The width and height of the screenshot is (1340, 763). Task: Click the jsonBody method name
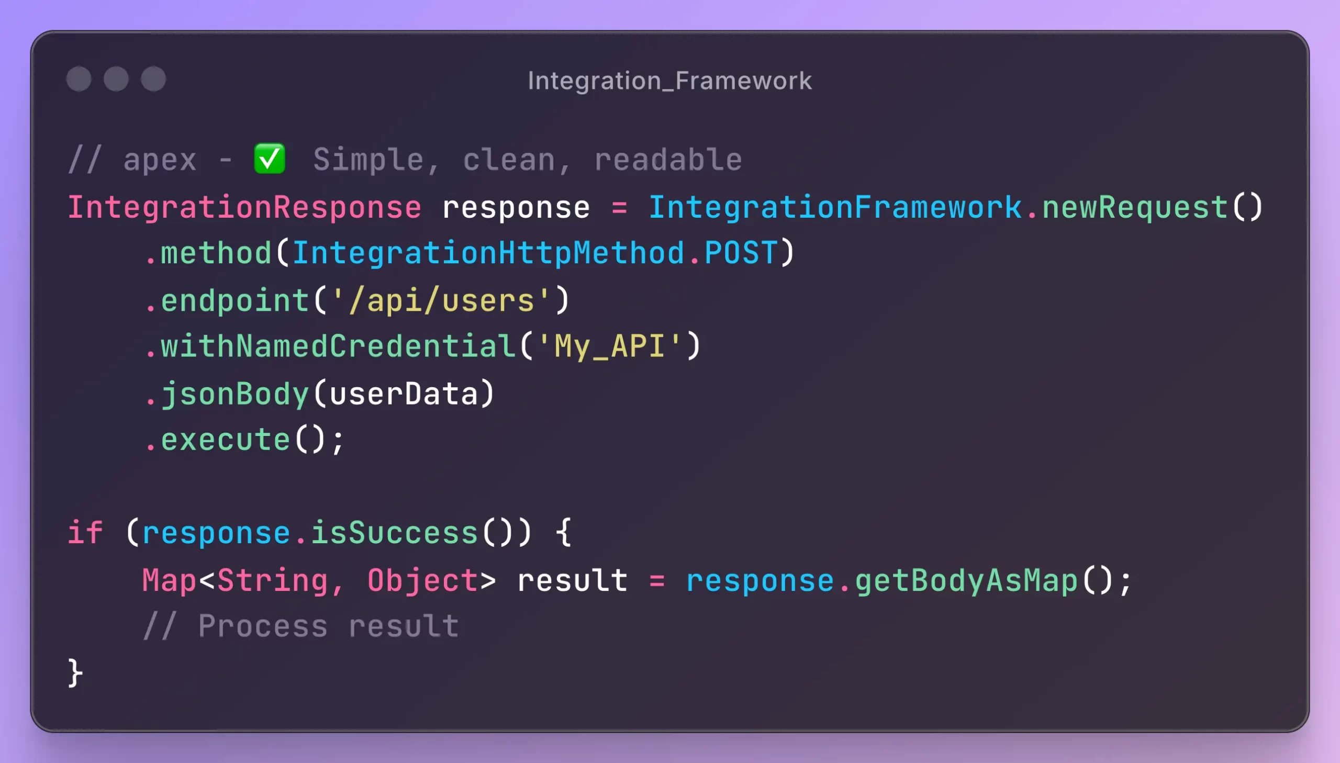tap(235, 394)
